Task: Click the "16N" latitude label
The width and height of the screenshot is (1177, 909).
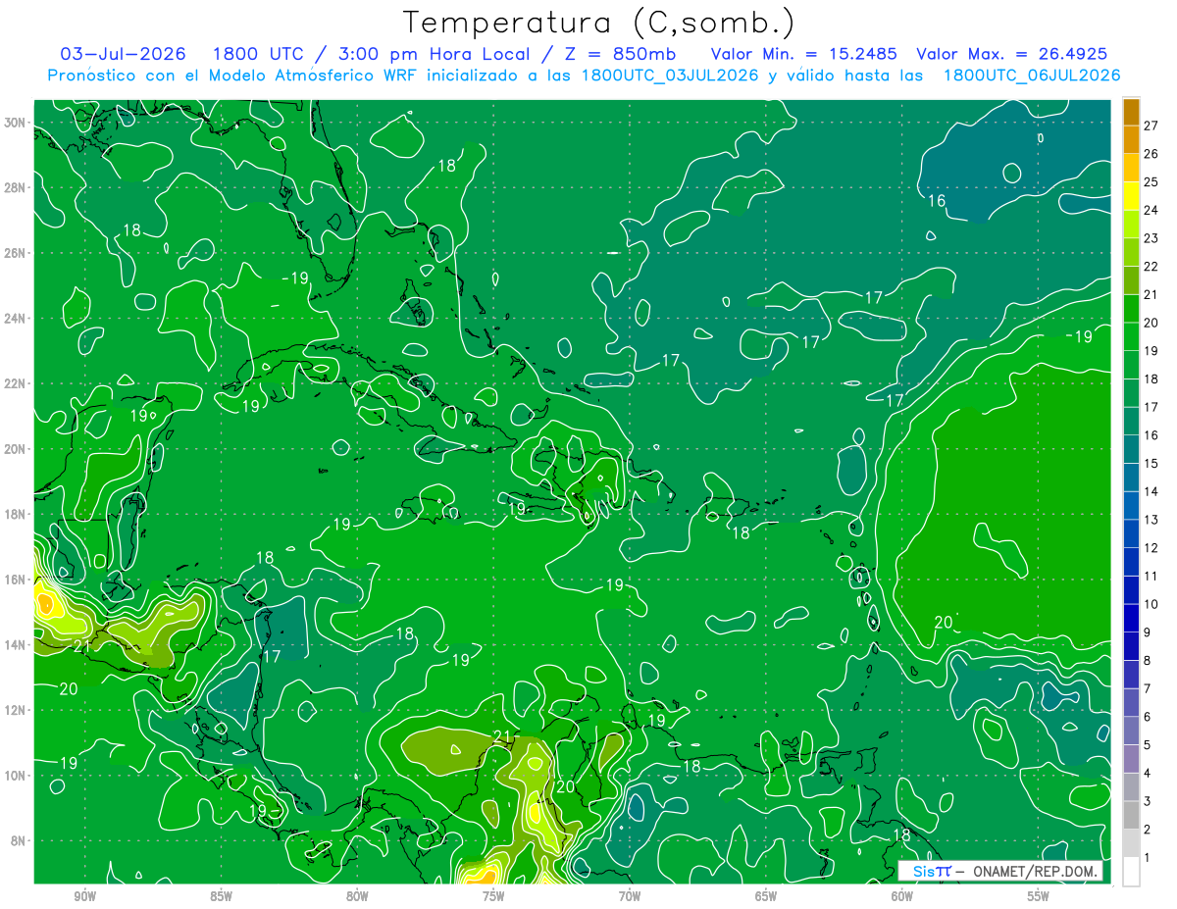Action: (14, 579)
